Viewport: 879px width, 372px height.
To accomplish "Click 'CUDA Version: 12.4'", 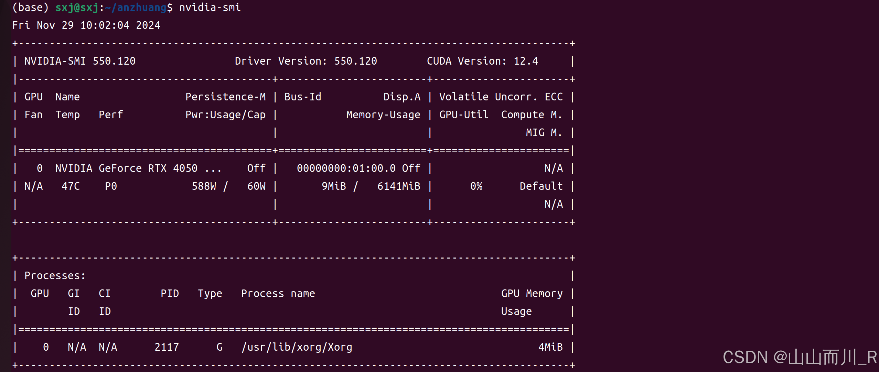I will pyautogui.click(x=482, y=61).
